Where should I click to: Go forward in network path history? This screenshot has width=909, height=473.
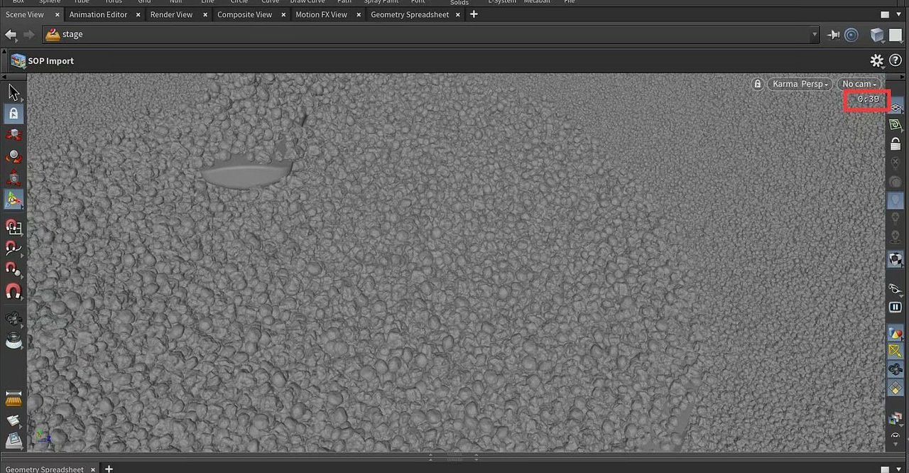coord(29,34)
